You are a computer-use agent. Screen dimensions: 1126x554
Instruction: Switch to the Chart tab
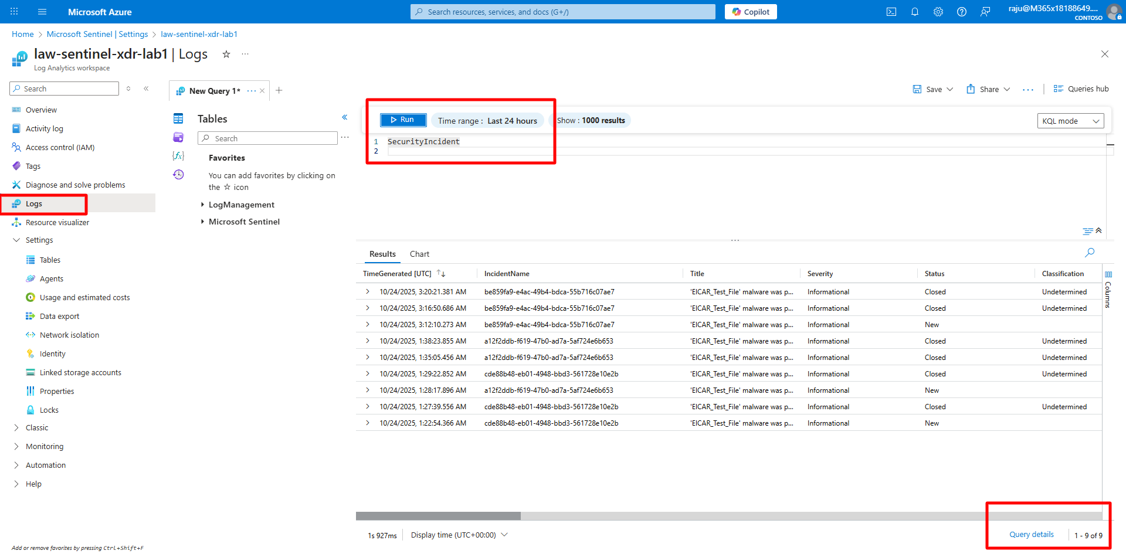tap(419, 254)
